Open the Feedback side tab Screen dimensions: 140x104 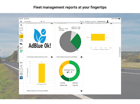point(120,52)
